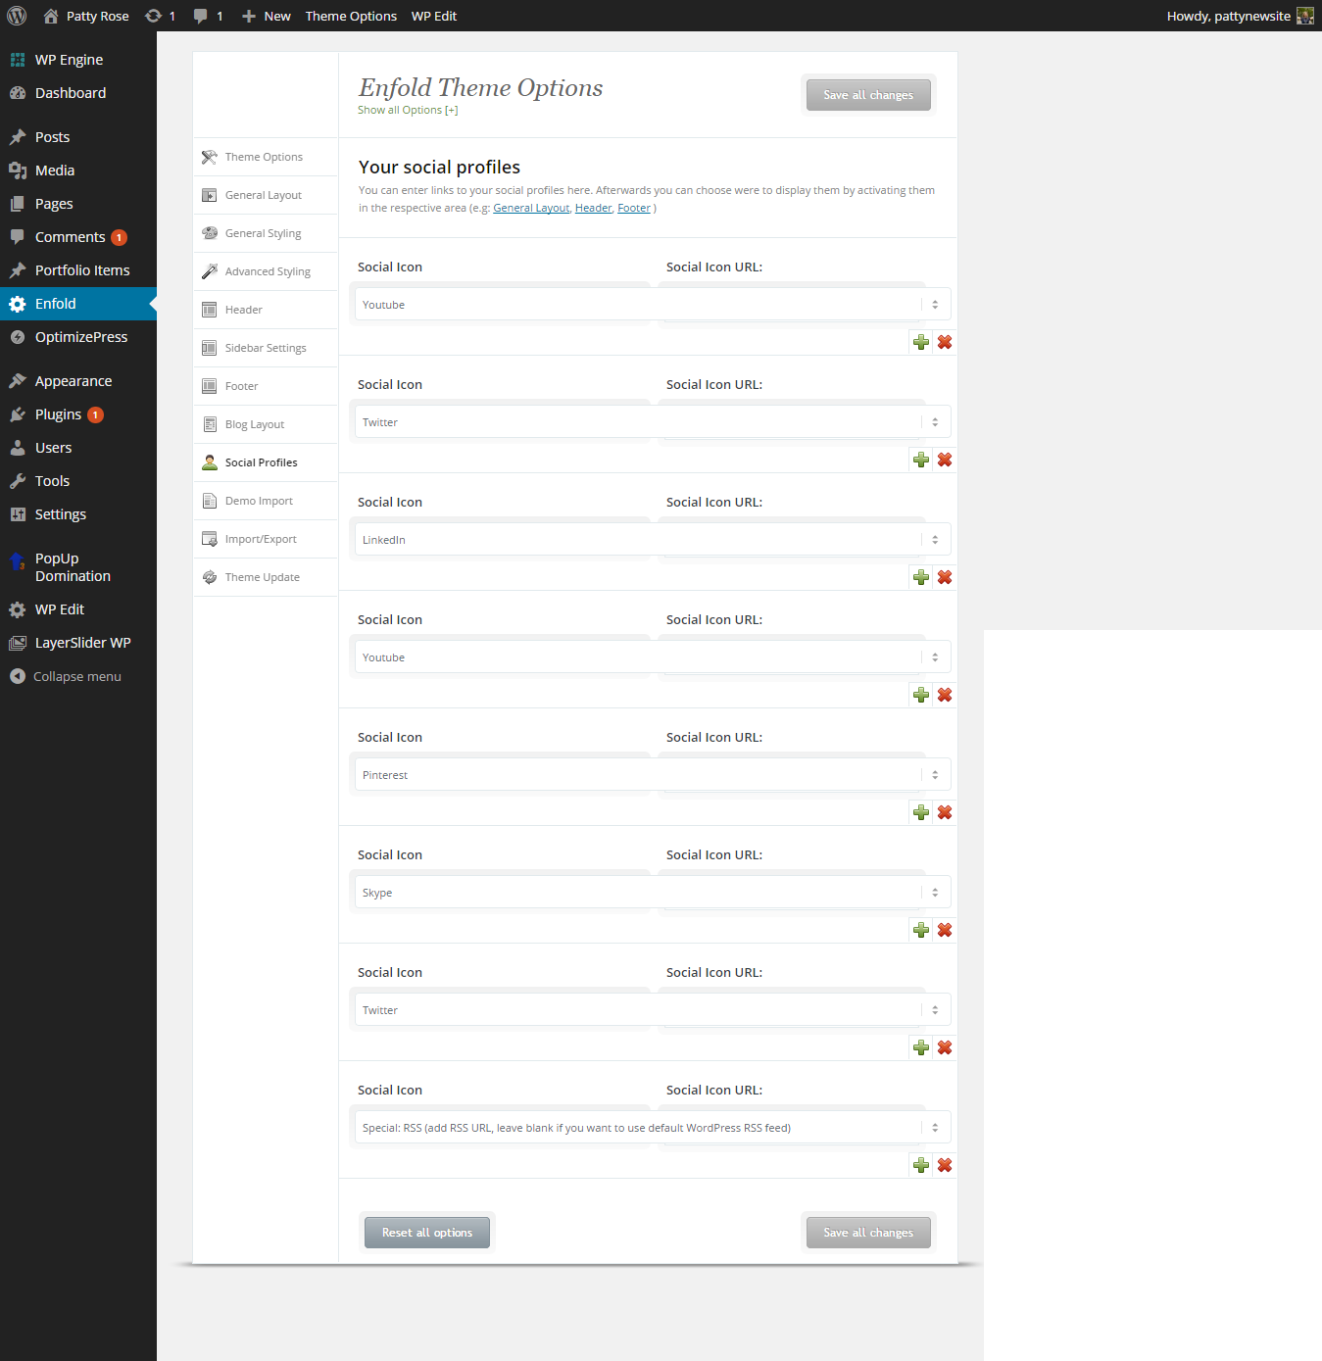Viewport: 1322px width, 1361px height.
Task: Follow the Footer link in the description text
Action: coord(634,208)
